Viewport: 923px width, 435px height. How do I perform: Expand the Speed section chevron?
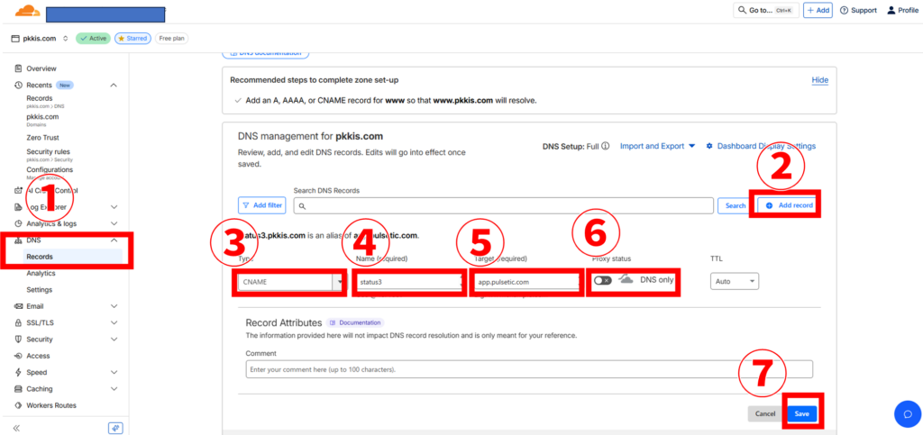[114, 372]
